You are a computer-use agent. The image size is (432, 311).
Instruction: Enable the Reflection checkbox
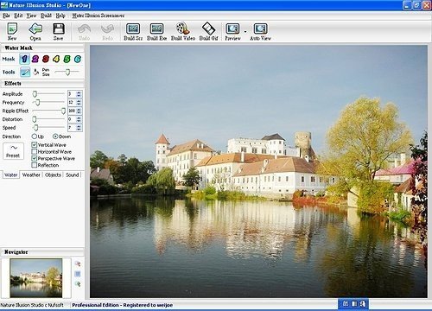35,165
